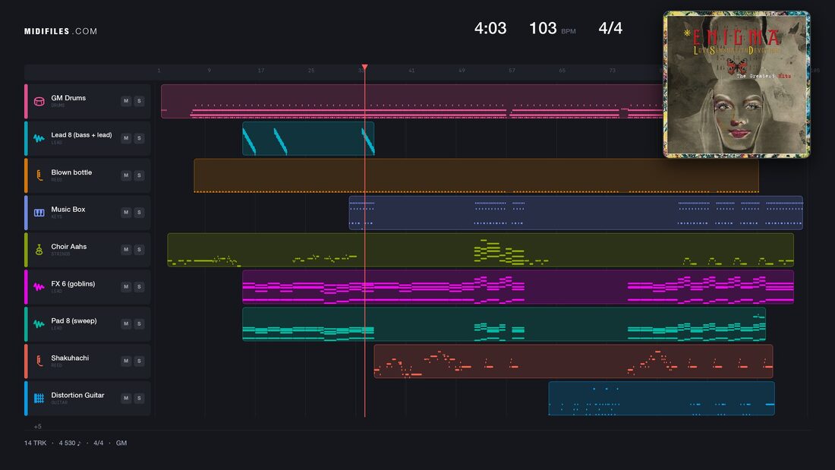Screen dimensions: 835x470
Task: Mute the Pad 8 (sweep) track
Action: coord(126,323)
